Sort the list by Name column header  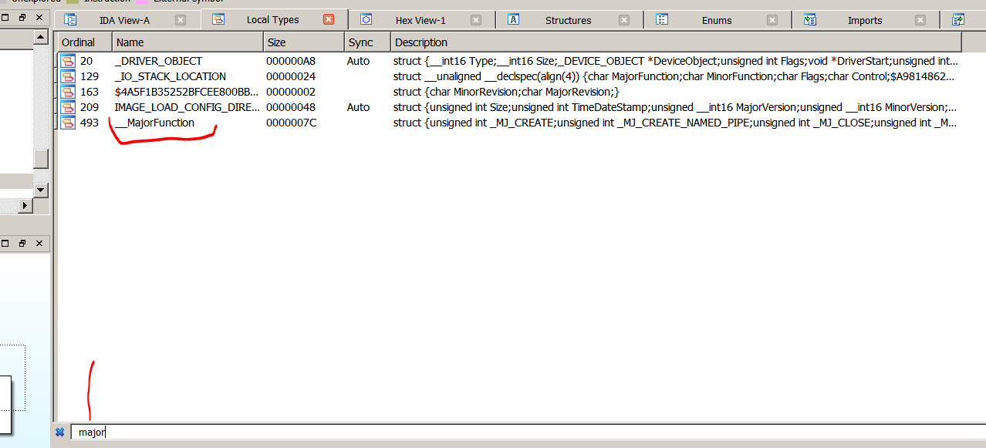click(187, 42)
